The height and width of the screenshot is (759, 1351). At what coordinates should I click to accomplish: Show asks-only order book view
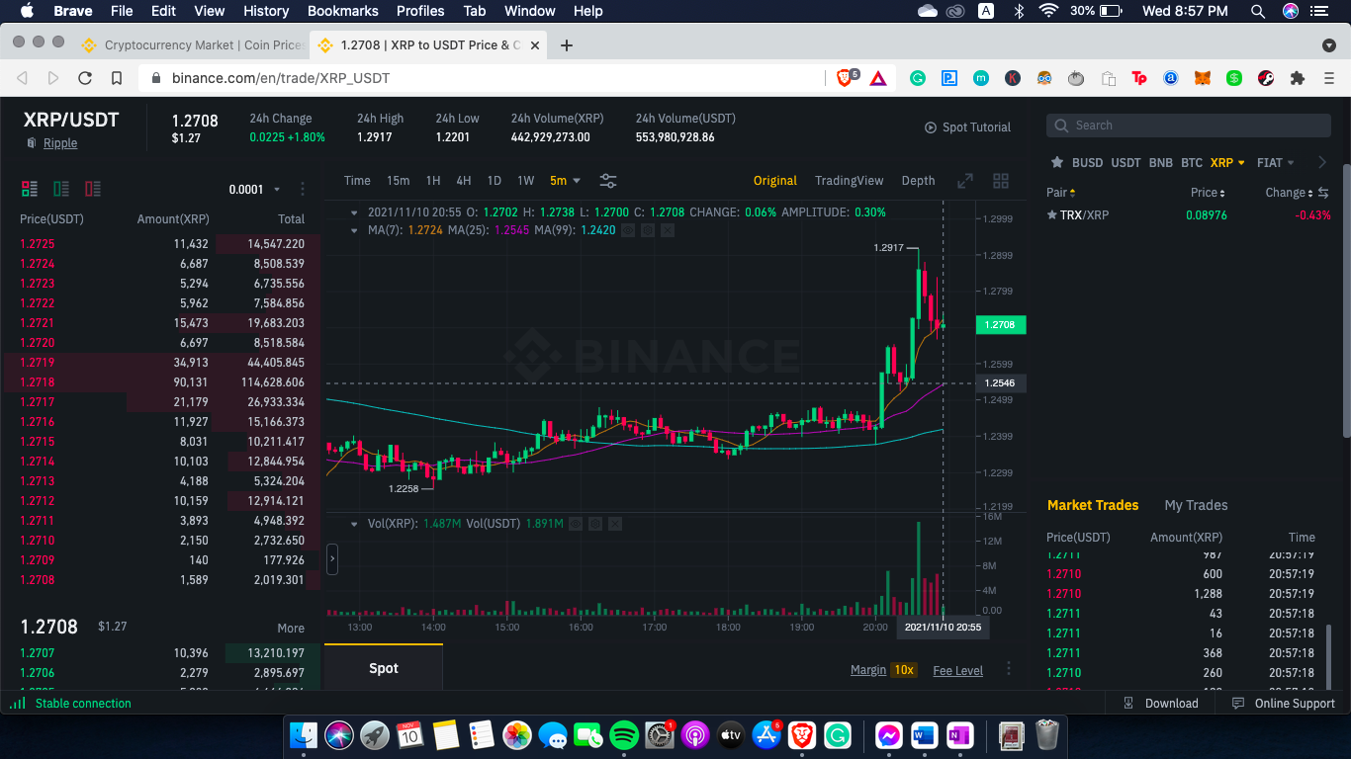93,189
